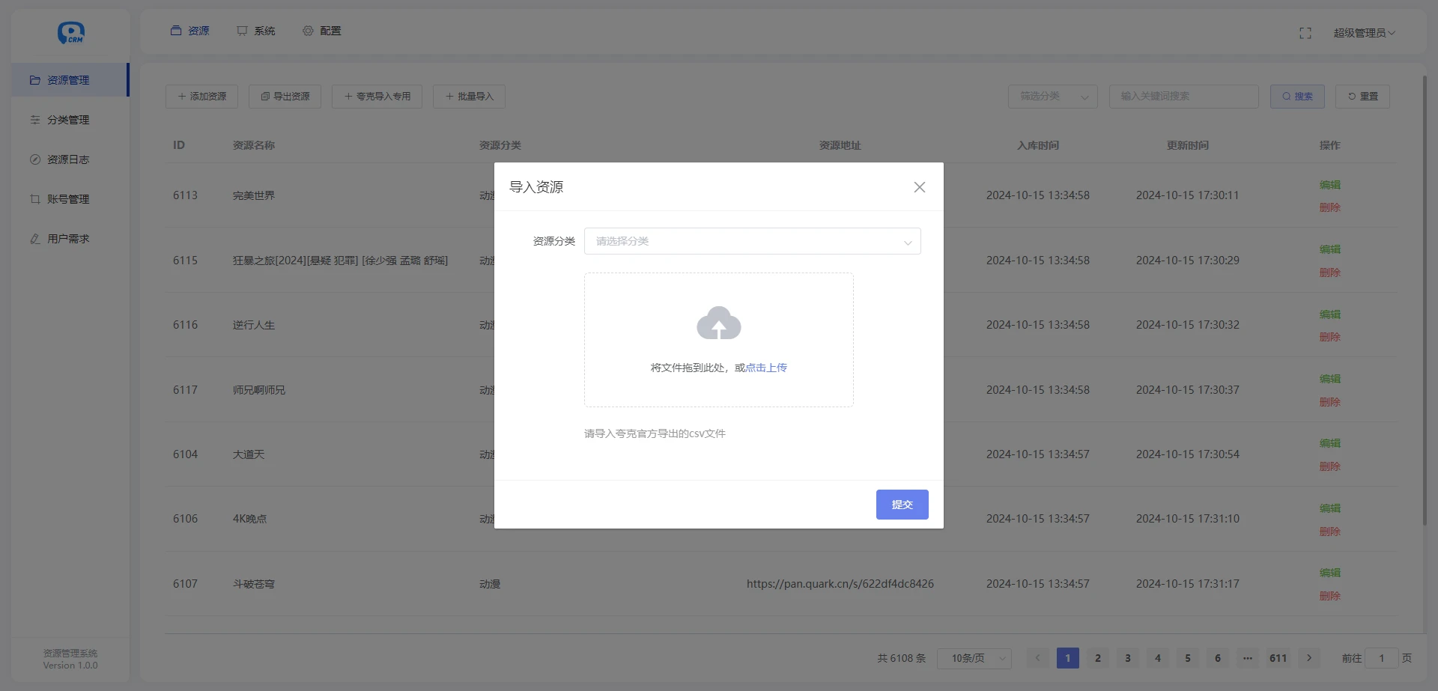Viewport: 1438px width, 691px height.
Task: Submit the import with 提交 button
Action: (902, 505)
